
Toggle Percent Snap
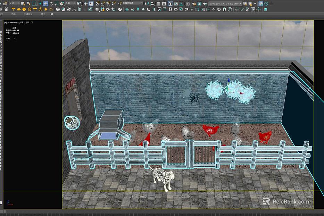108,4
